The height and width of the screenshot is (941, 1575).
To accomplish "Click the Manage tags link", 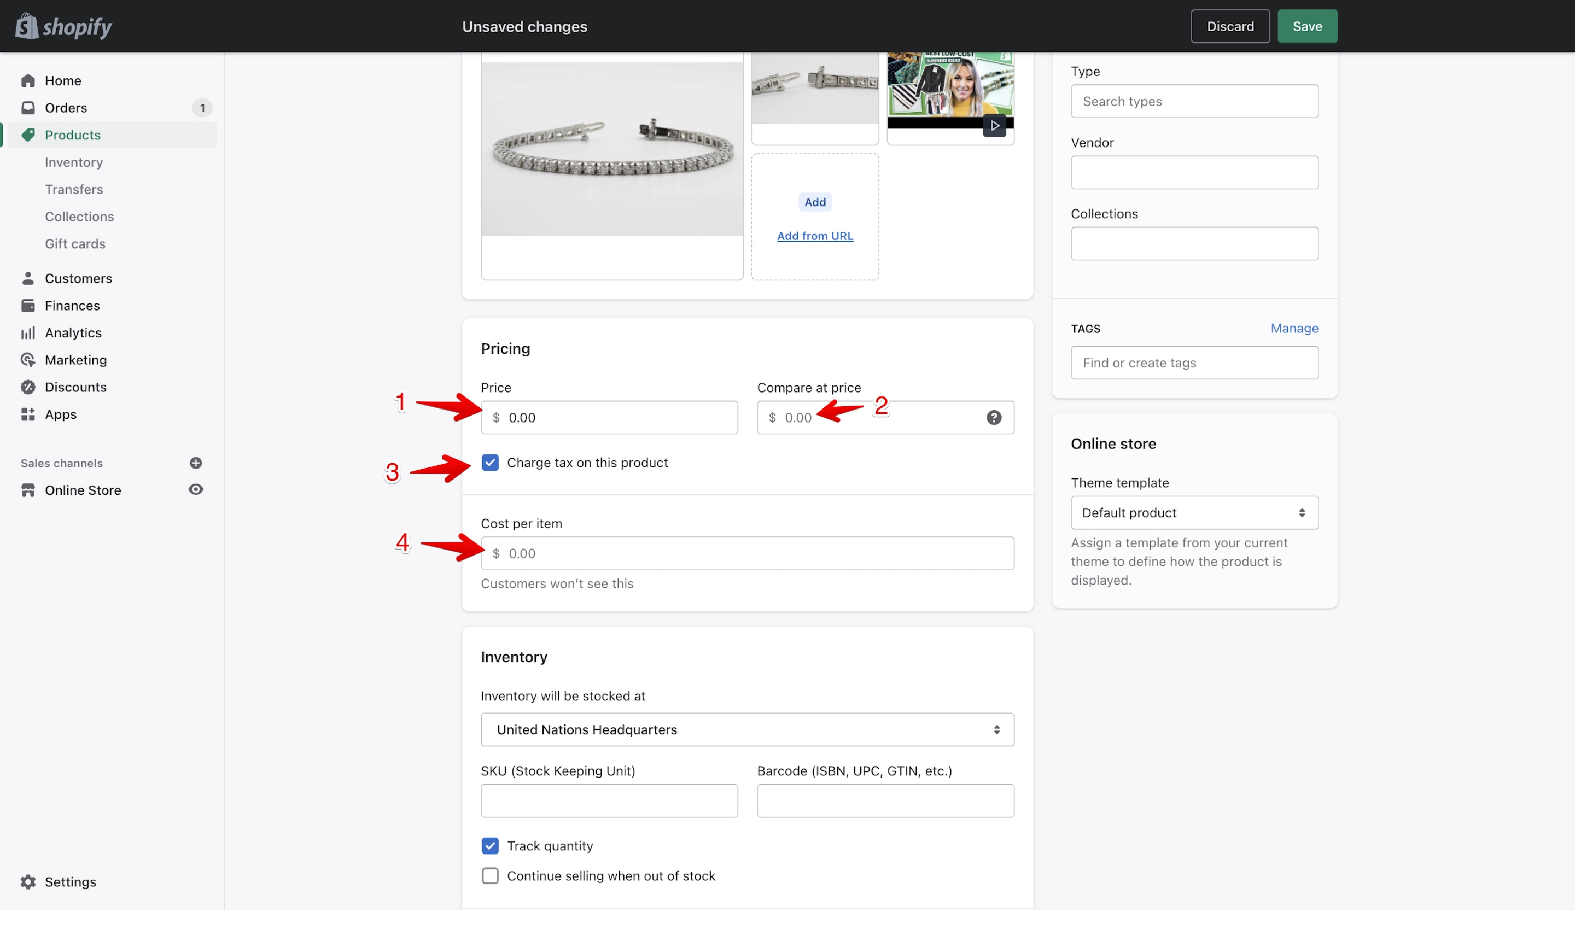I will click(x=1294, y=329).
